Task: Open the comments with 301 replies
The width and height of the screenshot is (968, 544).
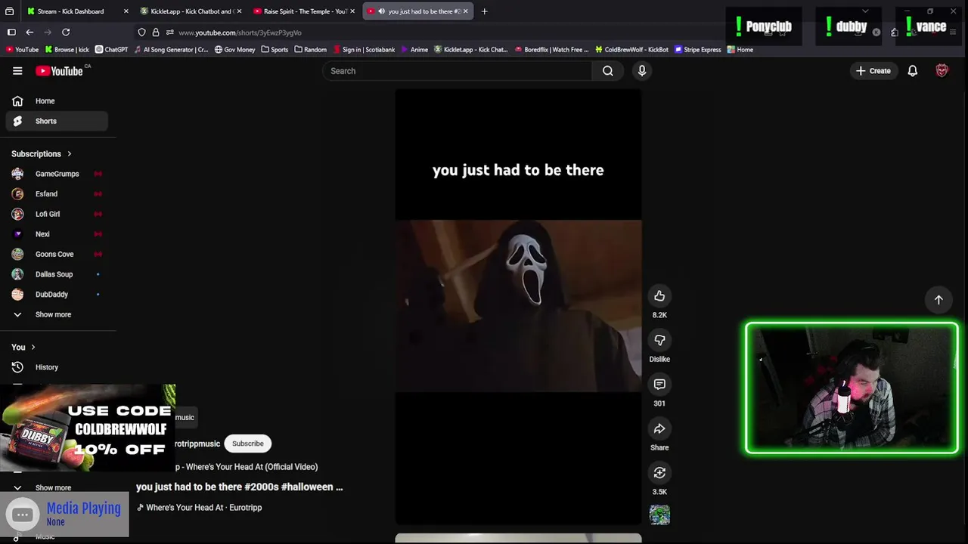Action: tap(659, 385)
